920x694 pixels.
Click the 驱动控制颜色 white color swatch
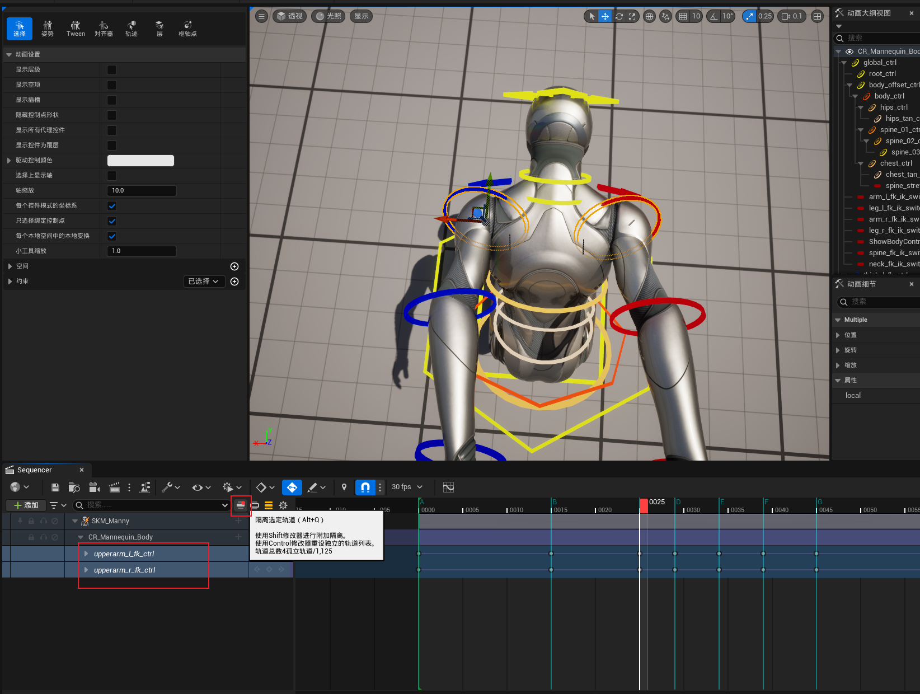tap(140, 161)
